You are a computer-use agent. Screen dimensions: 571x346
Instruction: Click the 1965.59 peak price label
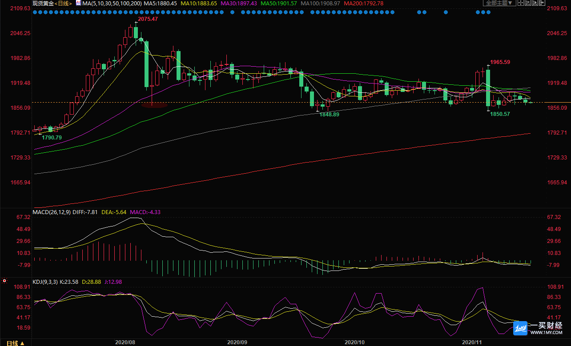pyautogui.click(x=500, y=62)
